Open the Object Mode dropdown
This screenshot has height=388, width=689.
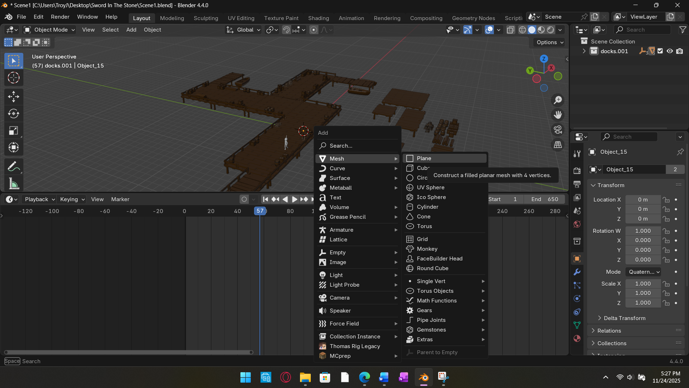pyautogui.click(x=49, y=30)
